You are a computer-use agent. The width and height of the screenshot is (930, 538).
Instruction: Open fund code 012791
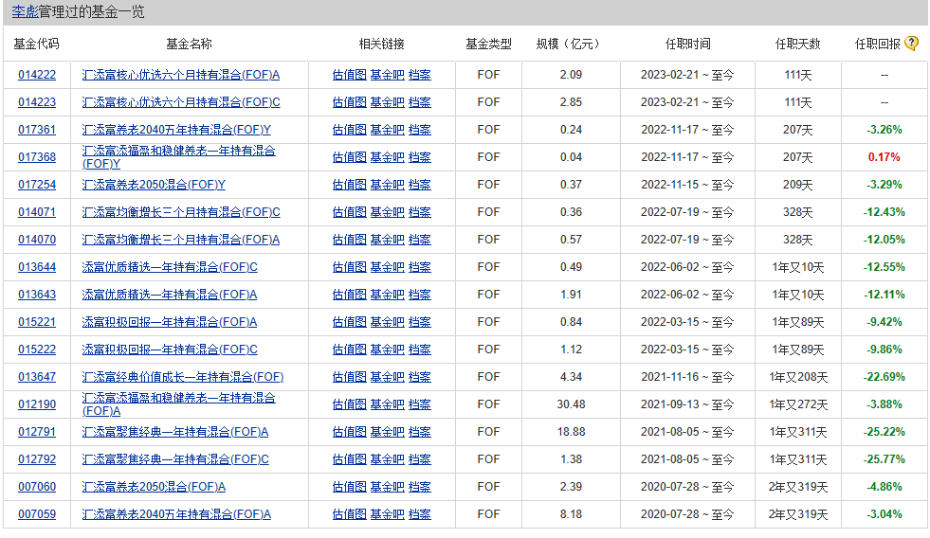coord(37,432)
